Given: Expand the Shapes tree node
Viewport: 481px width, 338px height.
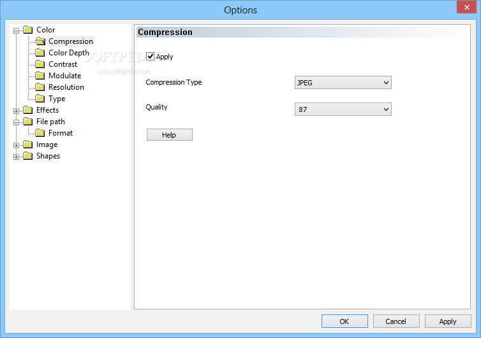Looking at the screenshot, I should pos(17,156).
